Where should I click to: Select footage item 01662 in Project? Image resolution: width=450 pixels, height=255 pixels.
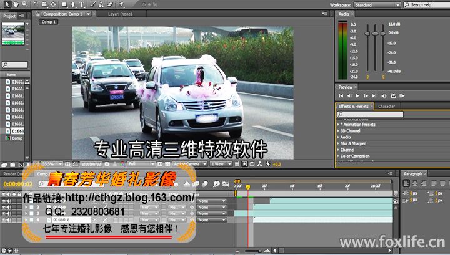point(15,103)
